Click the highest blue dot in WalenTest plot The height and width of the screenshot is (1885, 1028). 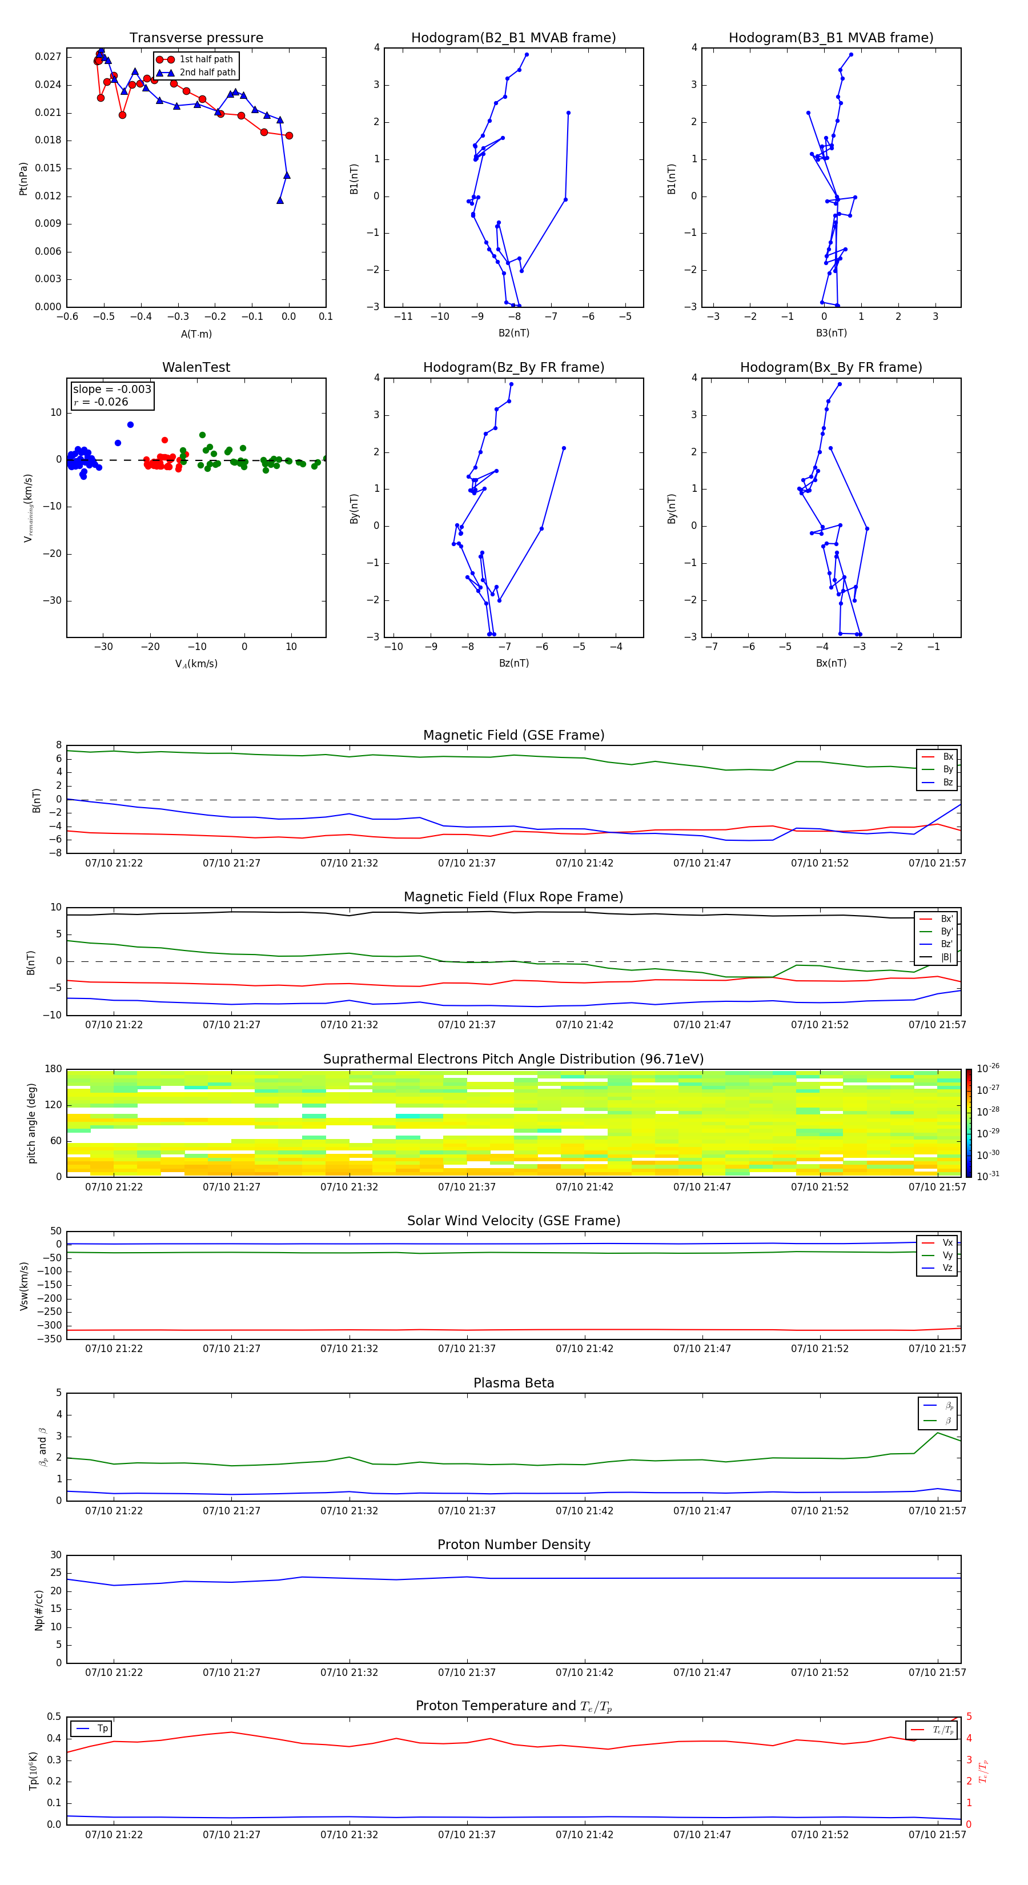click(130, 424)
